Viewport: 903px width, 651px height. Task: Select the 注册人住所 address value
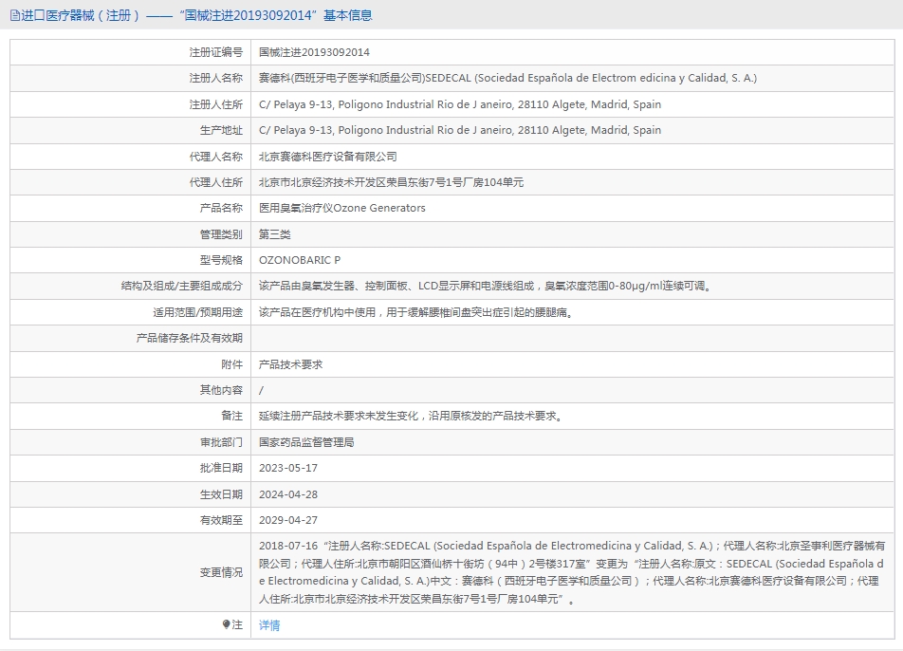[459, 104]
